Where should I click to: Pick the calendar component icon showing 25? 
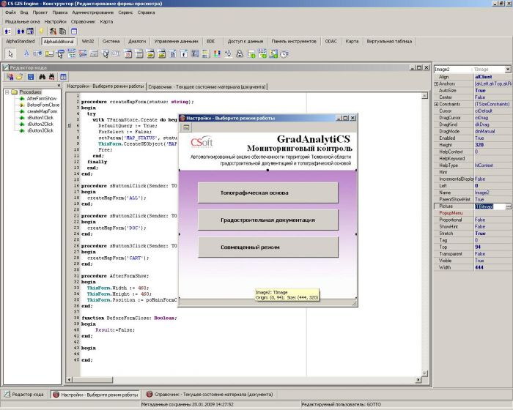pos(128,53)
